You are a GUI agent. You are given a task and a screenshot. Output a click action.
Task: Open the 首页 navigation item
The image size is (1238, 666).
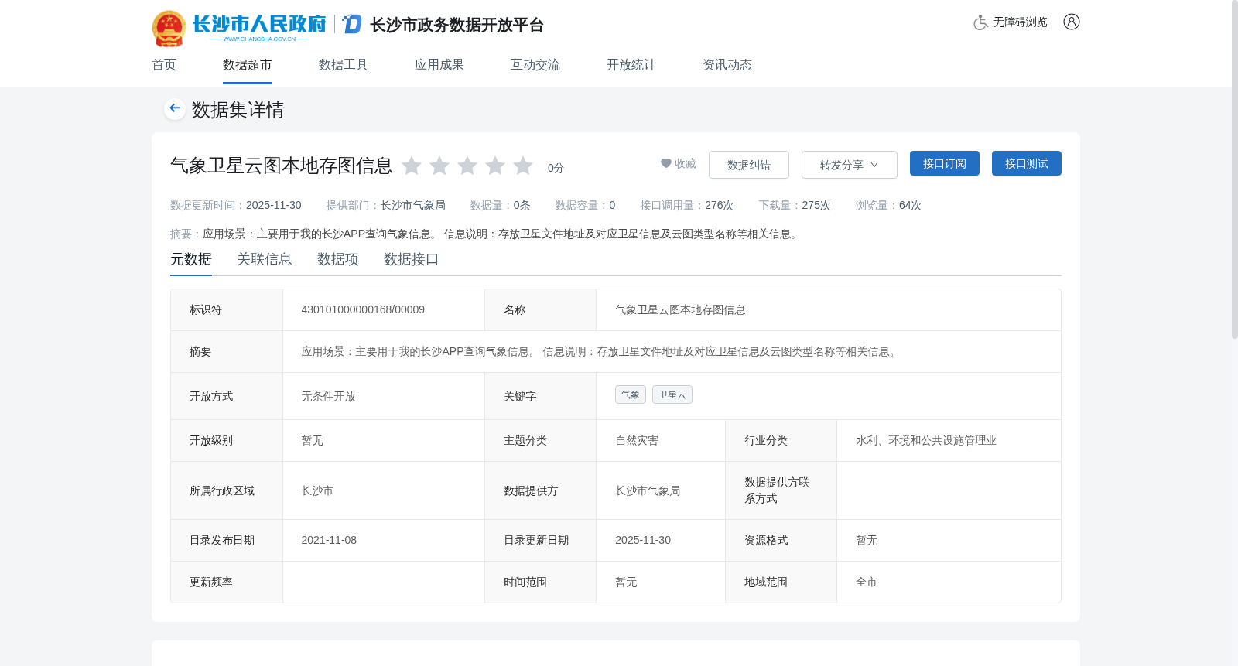[x=164, y=65]
